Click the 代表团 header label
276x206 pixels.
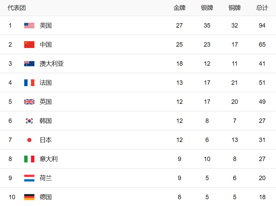pos(17,8)
